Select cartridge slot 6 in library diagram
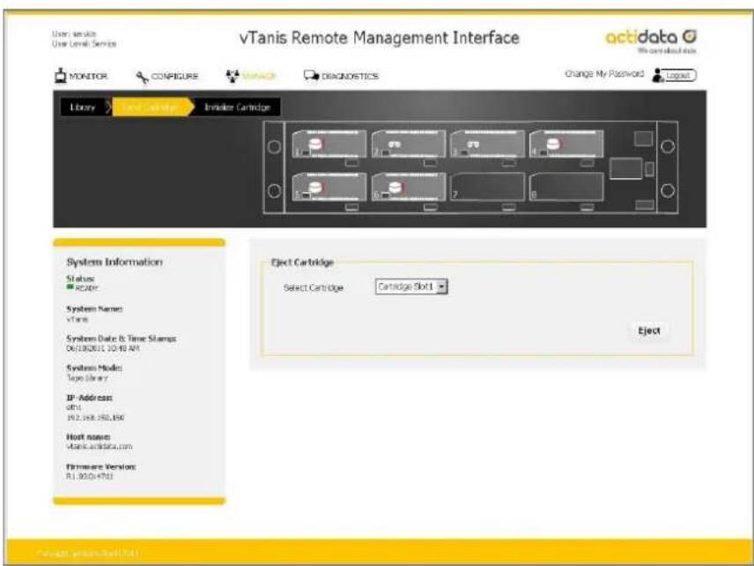 [408, 187]
